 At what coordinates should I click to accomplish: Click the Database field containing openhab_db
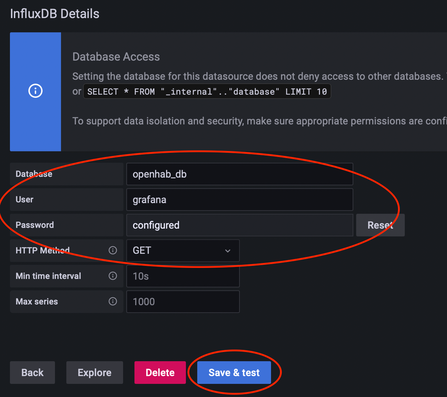tap(239, 174)
